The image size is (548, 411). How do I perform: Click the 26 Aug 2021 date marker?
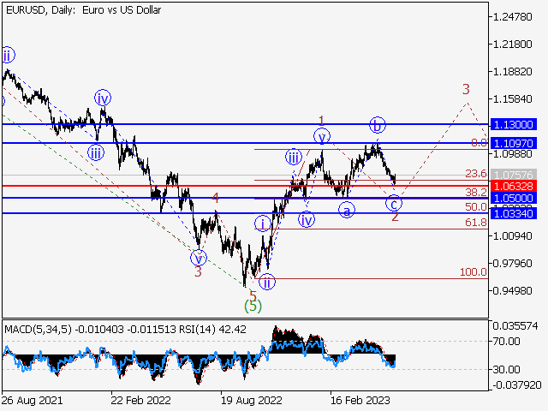point(33,400)
